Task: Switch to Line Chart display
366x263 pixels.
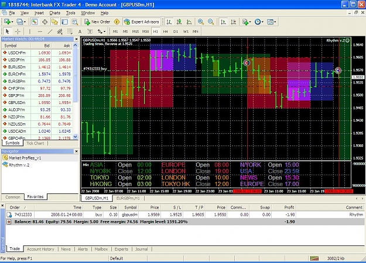Action: (189, 22)
